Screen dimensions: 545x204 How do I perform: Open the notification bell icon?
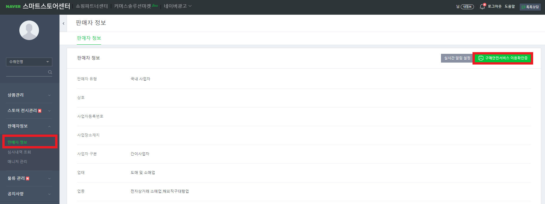(482, 6)
